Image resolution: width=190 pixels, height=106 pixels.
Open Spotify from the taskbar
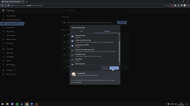point(17,104)
